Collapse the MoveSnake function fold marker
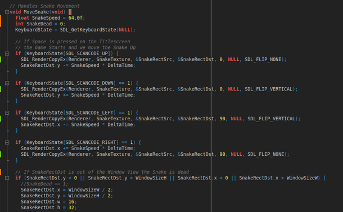343x212 pixels. pyautogui.click(x=7, y=12)
